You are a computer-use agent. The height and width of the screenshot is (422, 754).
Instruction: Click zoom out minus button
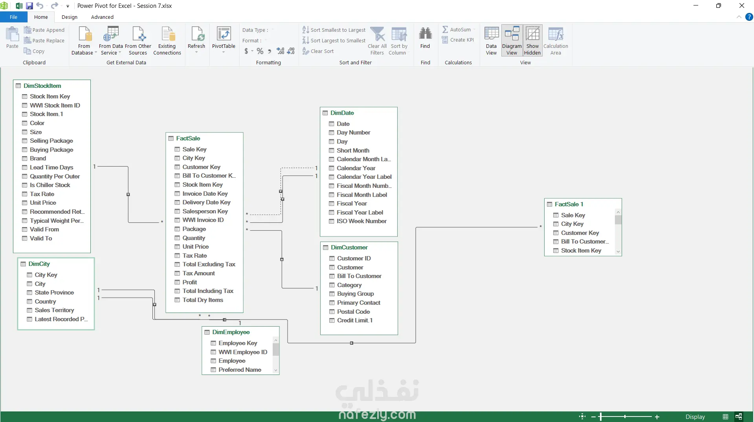[593, 417]
